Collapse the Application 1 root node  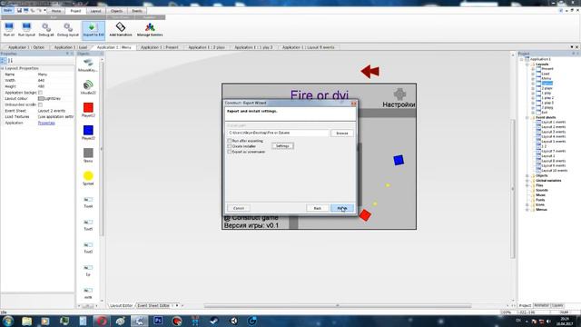(x=522, y=59)
